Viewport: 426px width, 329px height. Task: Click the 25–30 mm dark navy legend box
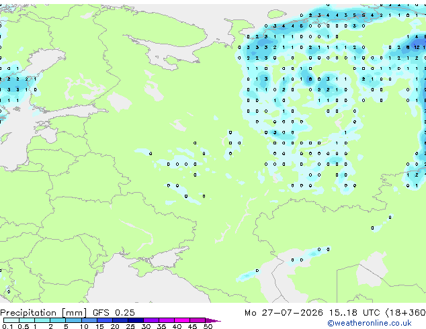pos(136,320)
